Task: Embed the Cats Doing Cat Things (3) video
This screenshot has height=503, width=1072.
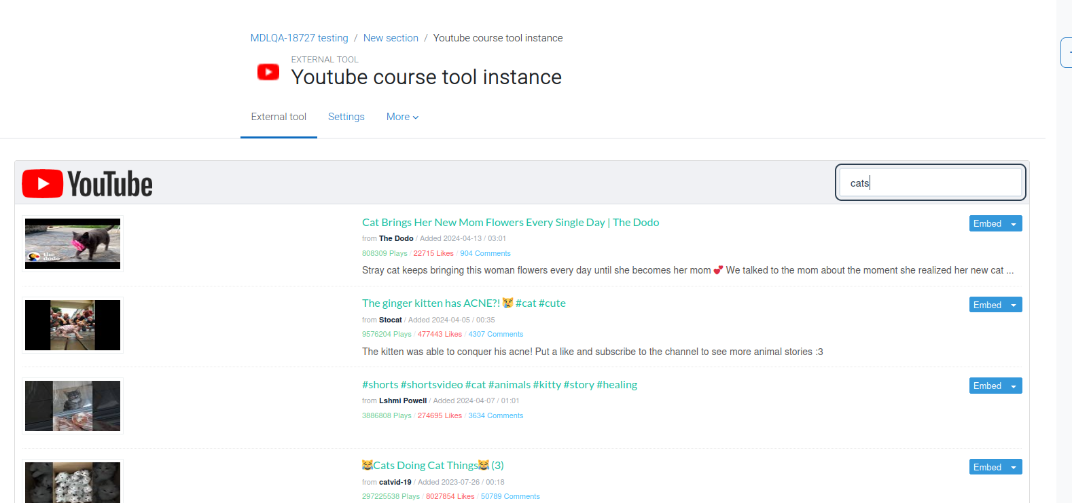Action: [x=988, y=468]
